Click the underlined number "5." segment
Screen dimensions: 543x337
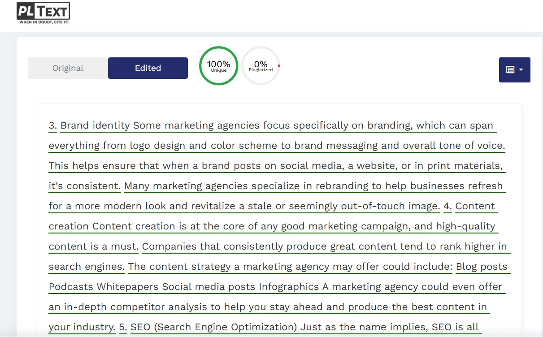click(x=123, y=327)
